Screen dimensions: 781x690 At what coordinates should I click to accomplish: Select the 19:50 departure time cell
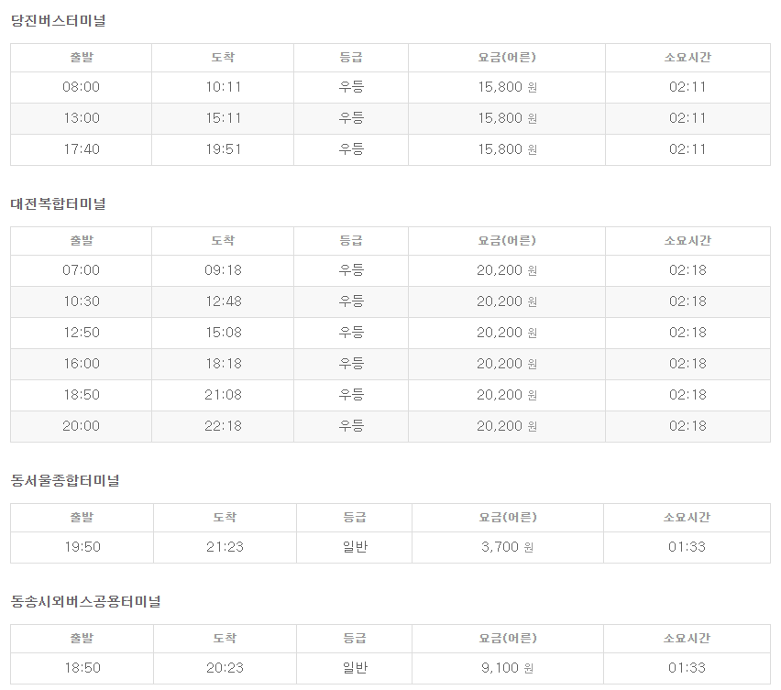click(82, 547)
